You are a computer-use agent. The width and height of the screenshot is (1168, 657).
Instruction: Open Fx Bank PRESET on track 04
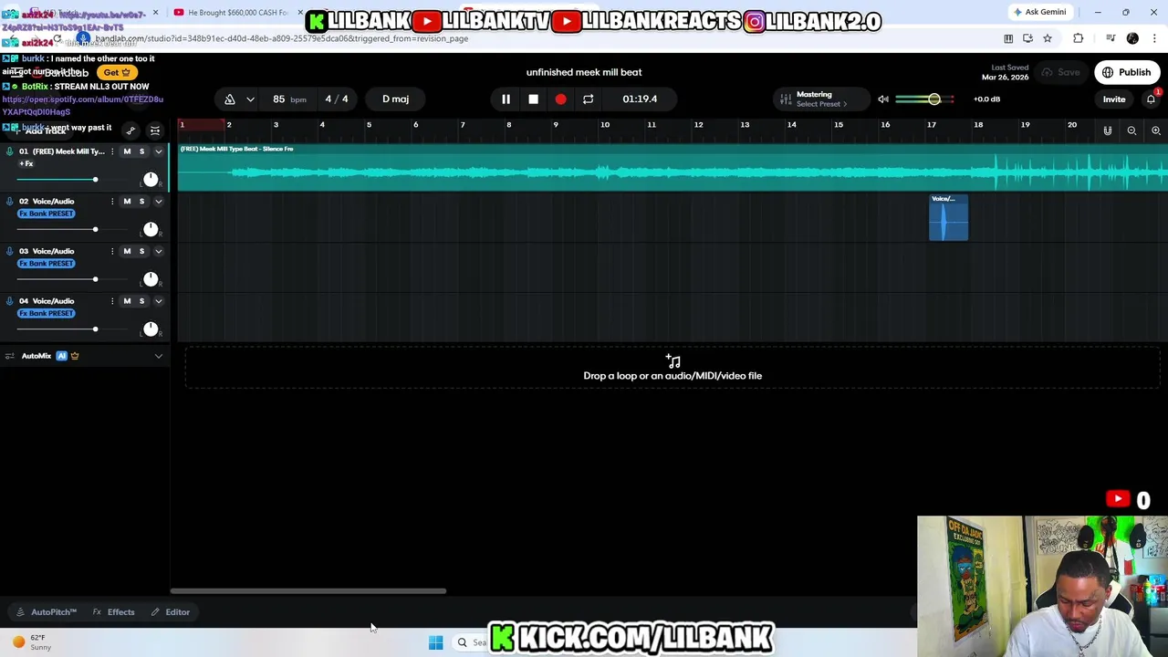point(47,313)
